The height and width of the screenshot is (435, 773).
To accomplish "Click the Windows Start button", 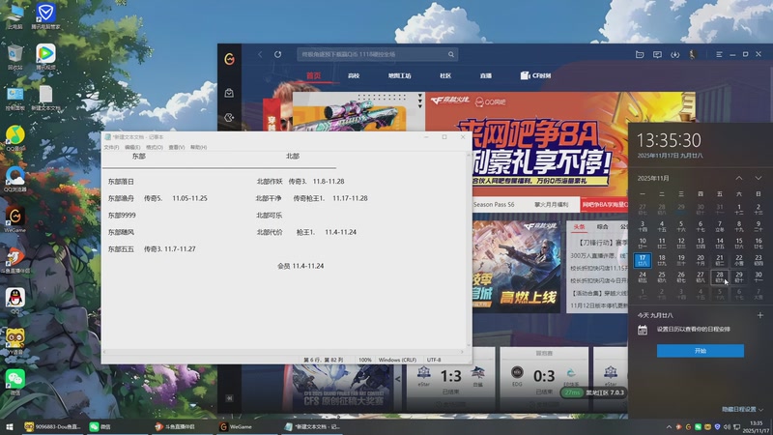I will coord(9,426).
